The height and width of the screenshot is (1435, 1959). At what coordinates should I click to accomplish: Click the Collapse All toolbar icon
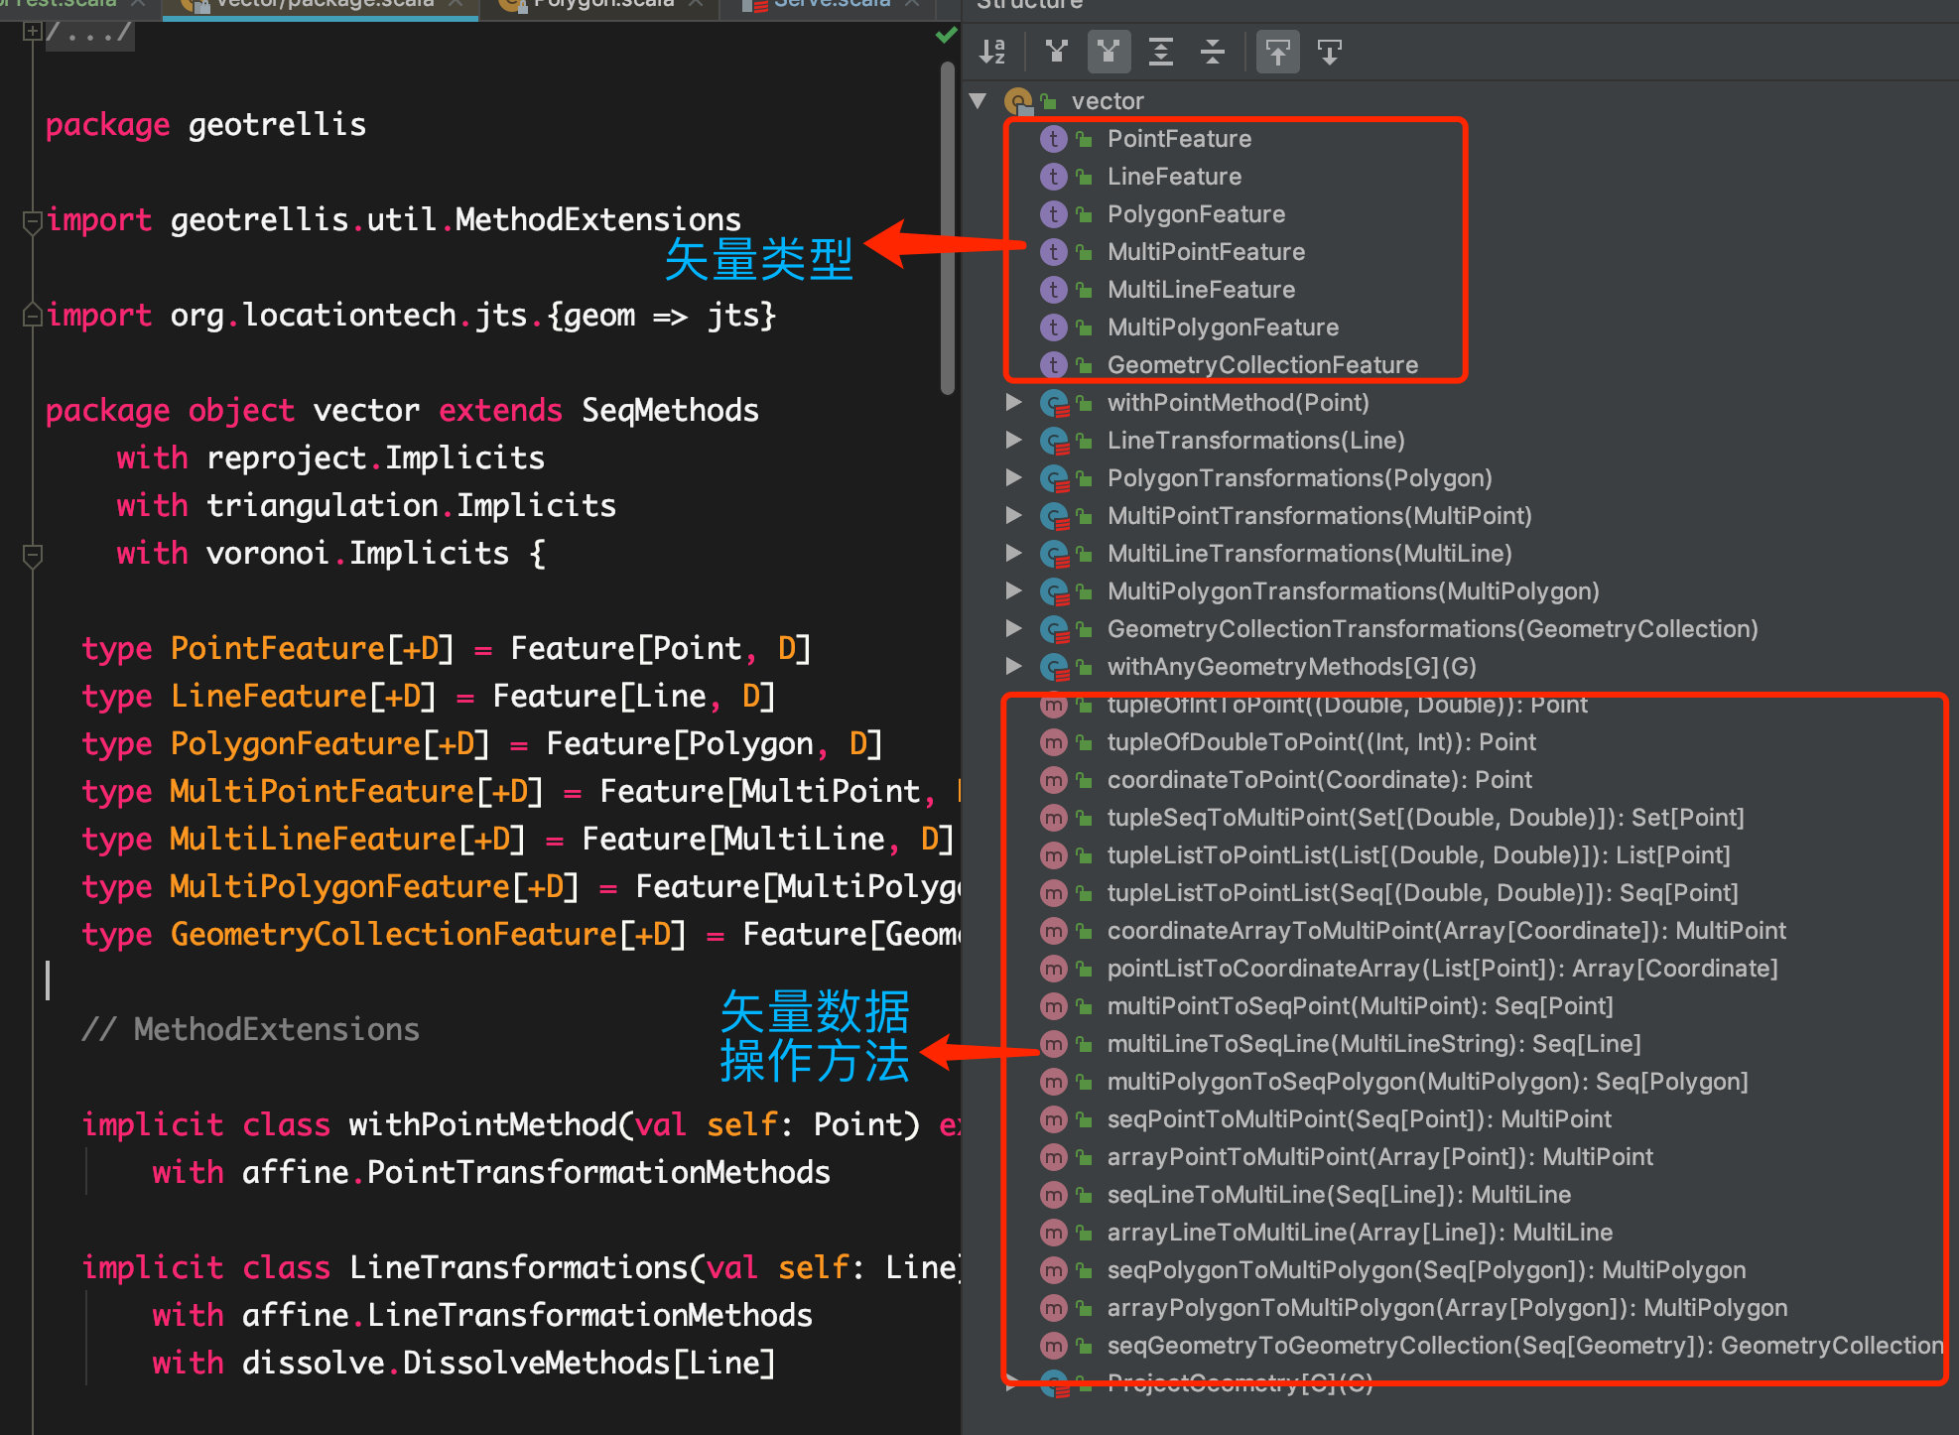coord(1213,52)
